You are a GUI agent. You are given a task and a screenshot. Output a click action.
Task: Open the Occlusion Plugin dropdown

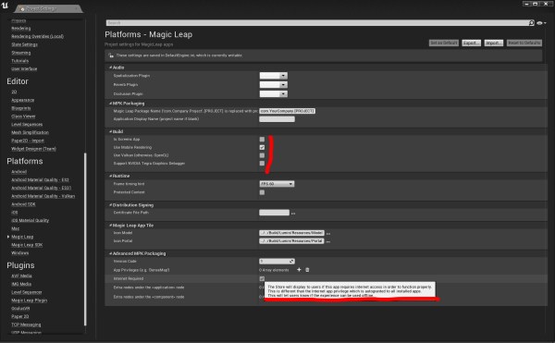[x=273, y=94]
